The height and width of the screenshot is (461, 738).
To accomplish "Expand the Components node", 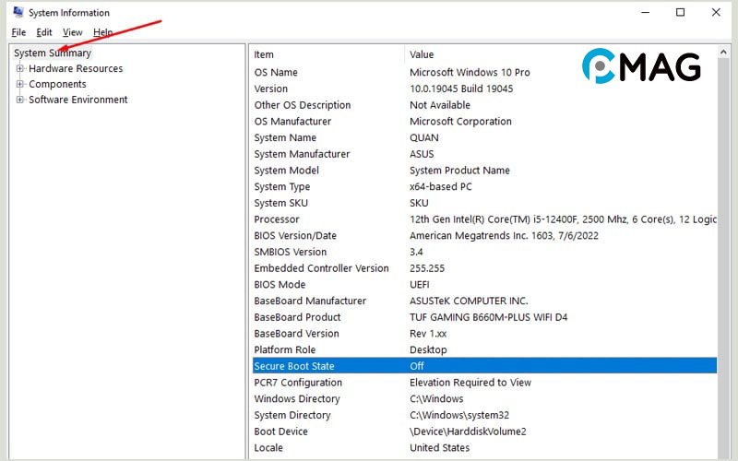I will (x=19, y=84).
